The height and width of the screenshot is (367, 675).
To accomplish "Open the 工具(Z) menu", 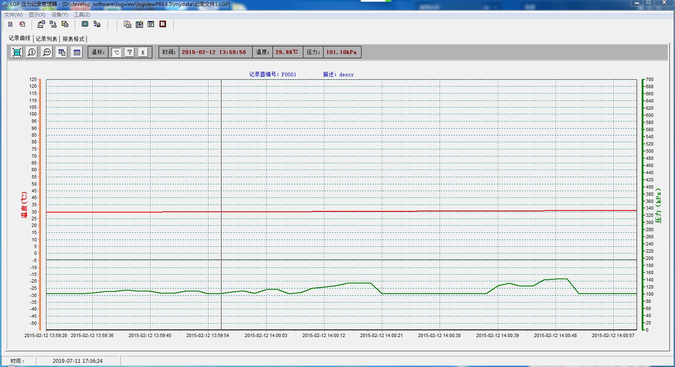I will 82,15.
